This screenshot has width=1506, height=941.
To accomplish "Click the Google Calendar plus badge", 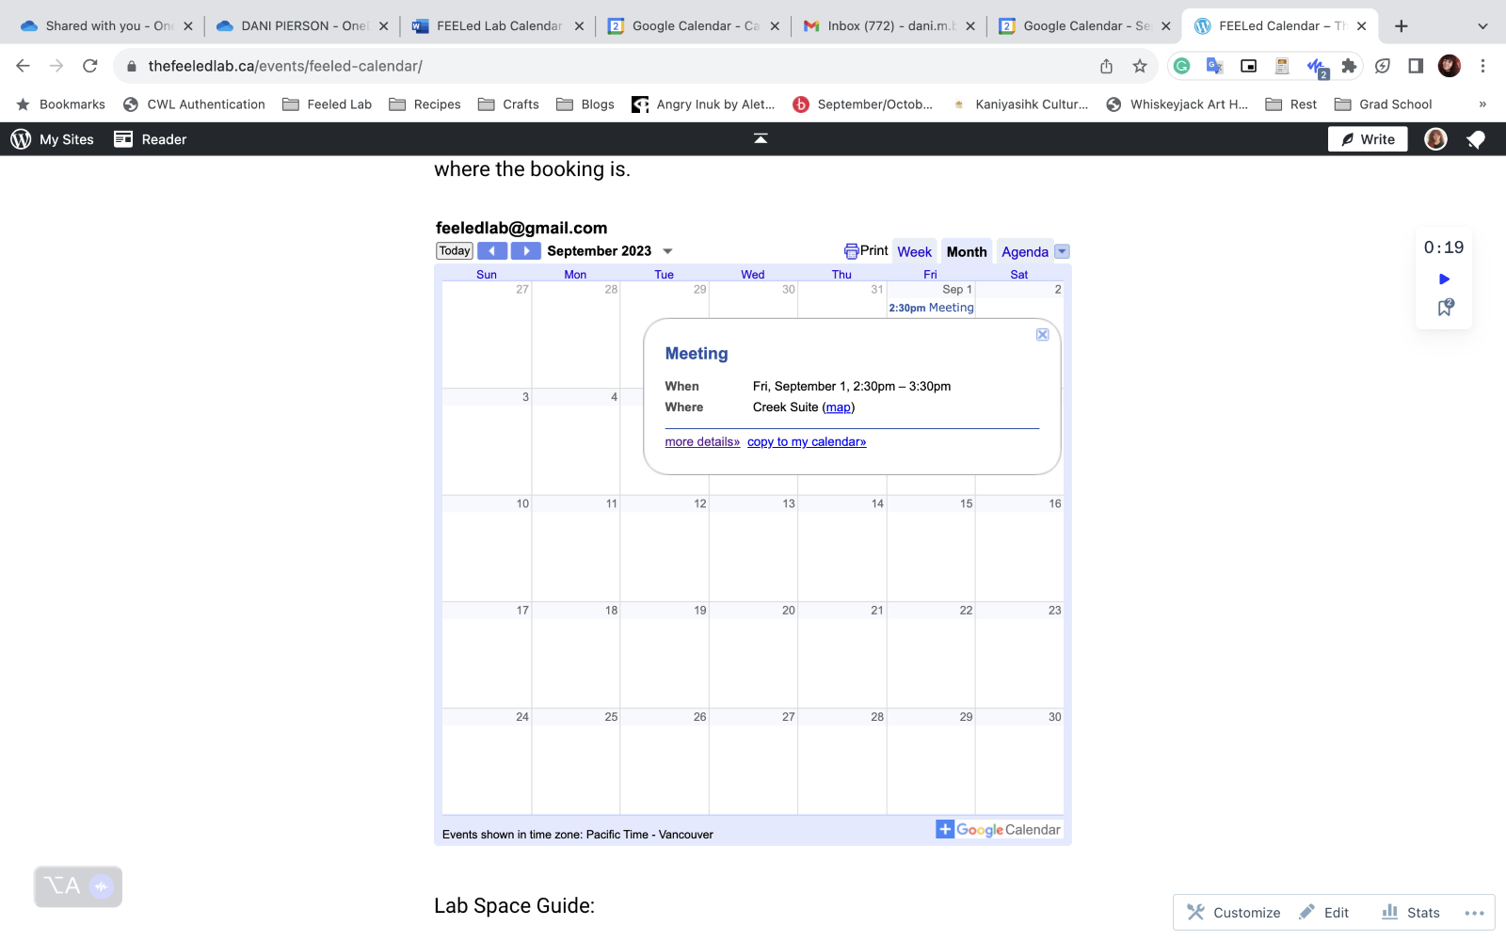I will pyautogui.click(x=945, y=829).
